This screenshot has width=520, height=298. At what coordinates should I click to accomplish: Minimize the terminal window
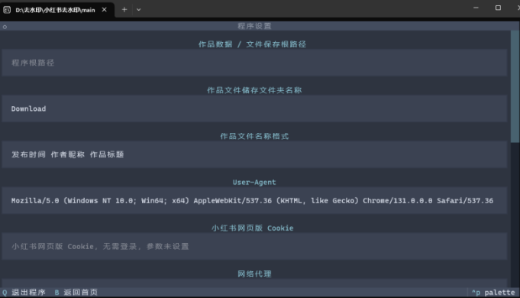click(x=476, y=8)
